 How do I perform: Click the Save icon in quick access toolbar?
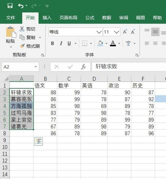tap(10, 6)
